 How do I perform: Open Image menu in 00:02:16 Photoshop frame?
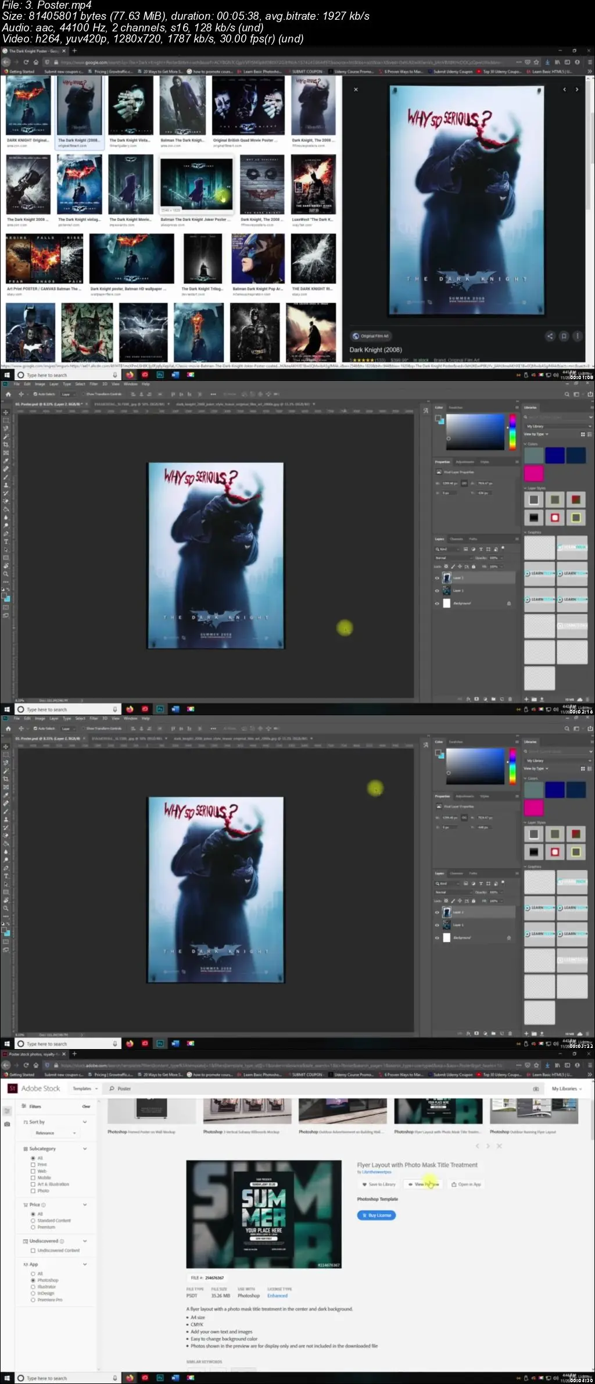[40, 384]
